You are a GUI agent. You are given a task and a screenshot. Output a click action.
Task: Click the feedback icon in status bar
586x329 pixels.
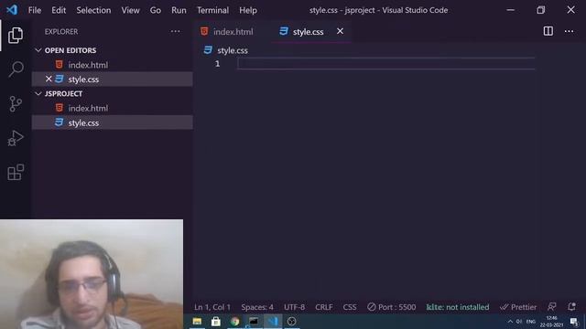click(551, 307)
